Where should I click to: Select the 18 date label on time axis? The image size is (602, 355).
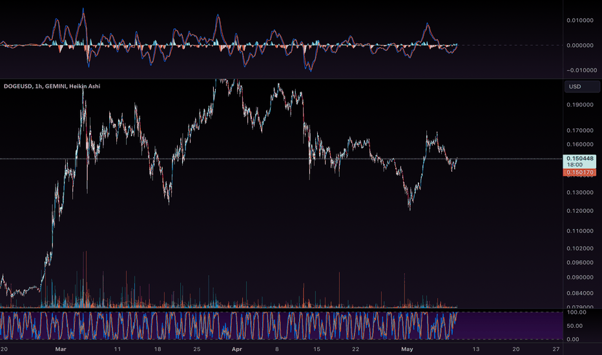click(x=158, y=349)
